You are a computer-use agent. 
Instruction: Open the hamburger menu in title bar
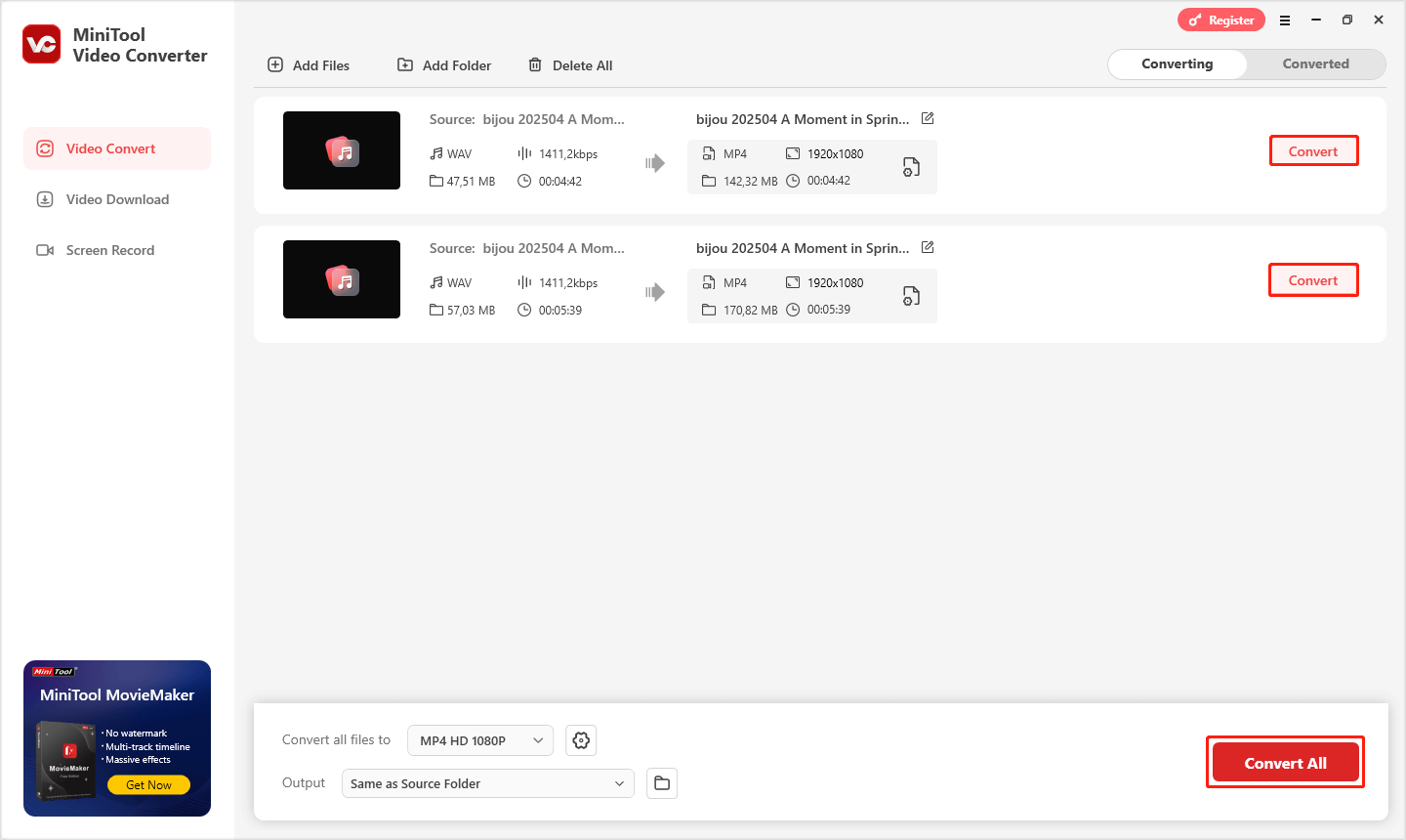[x=1285, y=20]
